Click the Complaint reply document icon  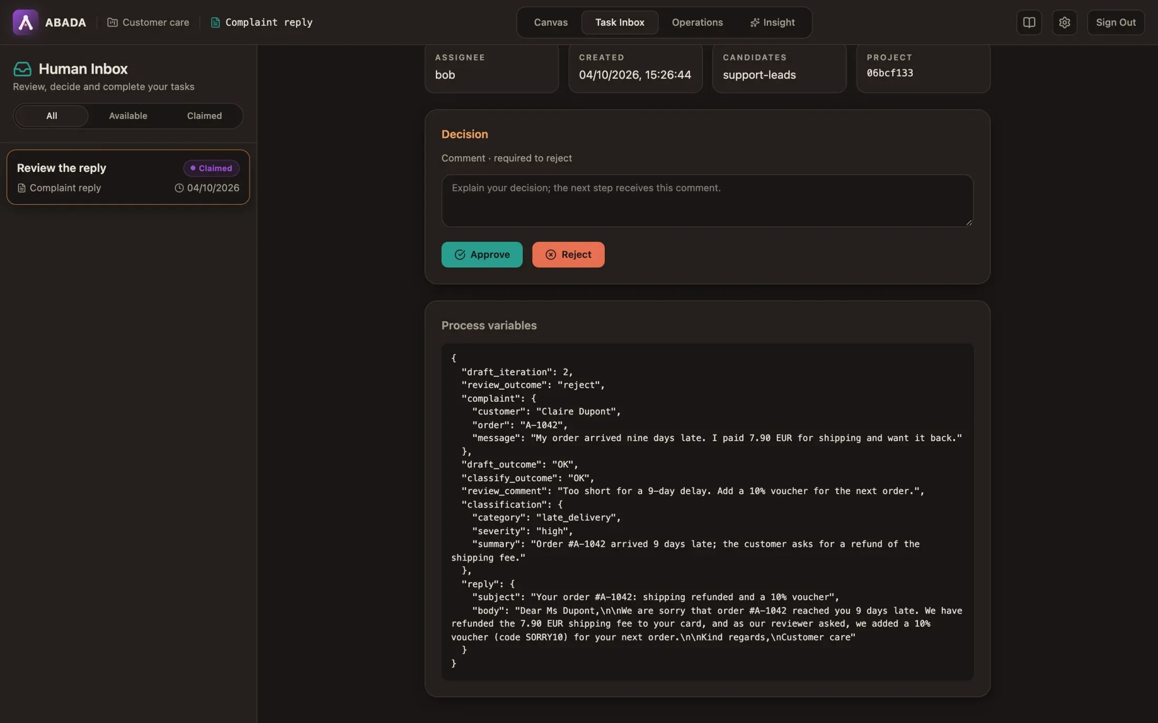[x=215, y=22]
